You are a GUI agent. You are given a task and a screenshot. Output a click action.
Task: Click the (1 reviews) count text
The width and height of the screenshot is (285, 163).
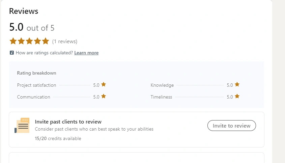65,42
